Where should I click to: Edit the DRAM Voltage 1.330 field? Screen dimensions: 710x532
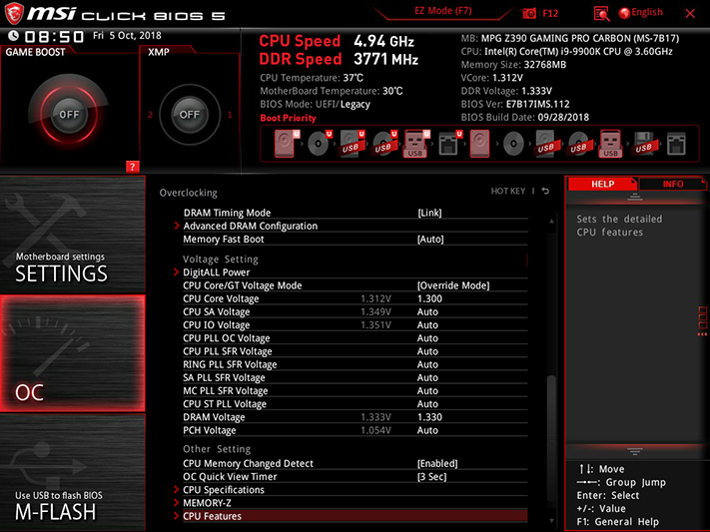[x=429, y=417]
